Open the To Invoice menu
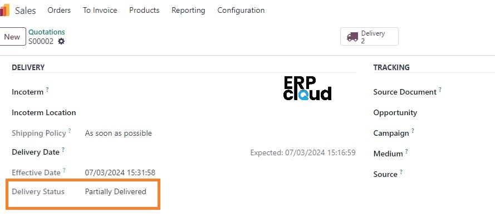The image size is (495, 222). coord(100,10)
